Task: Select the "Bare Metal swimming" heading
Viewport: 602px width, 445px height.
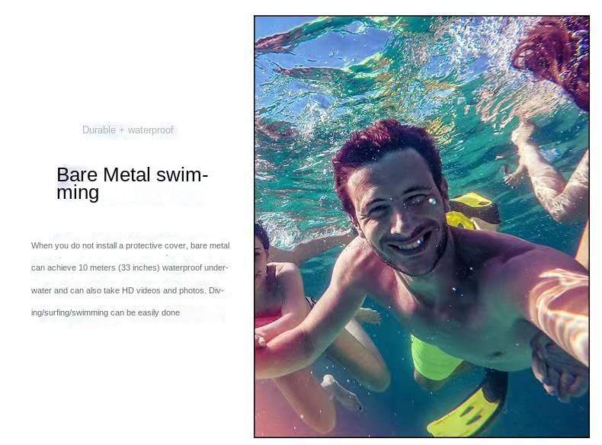Action: [133, 183]
